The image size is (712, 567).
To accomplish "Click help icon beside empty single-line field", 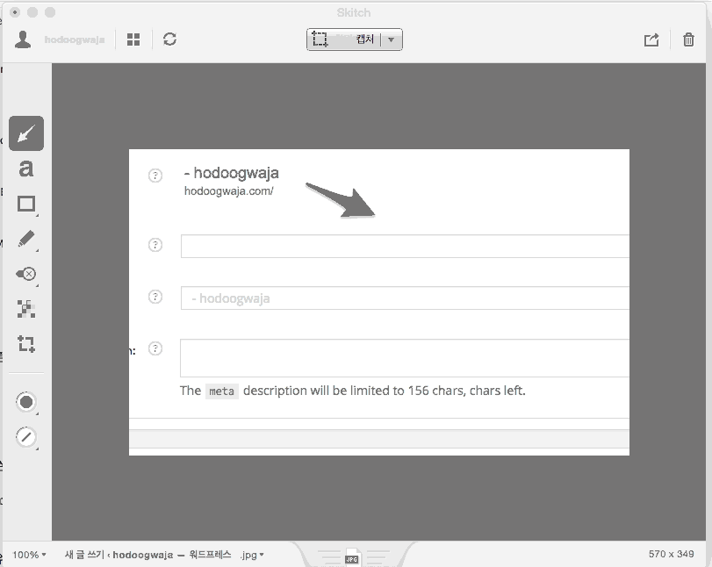I will [x=155, y=245].
